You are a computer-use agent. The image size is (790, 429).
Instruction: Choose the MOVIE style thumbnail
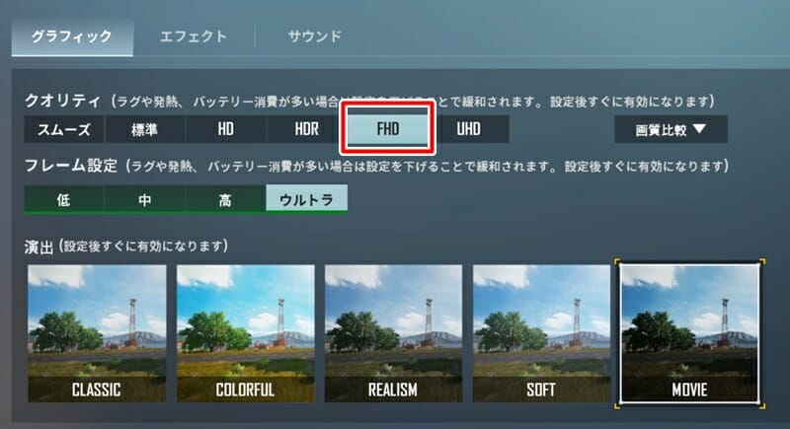[689, 333]
